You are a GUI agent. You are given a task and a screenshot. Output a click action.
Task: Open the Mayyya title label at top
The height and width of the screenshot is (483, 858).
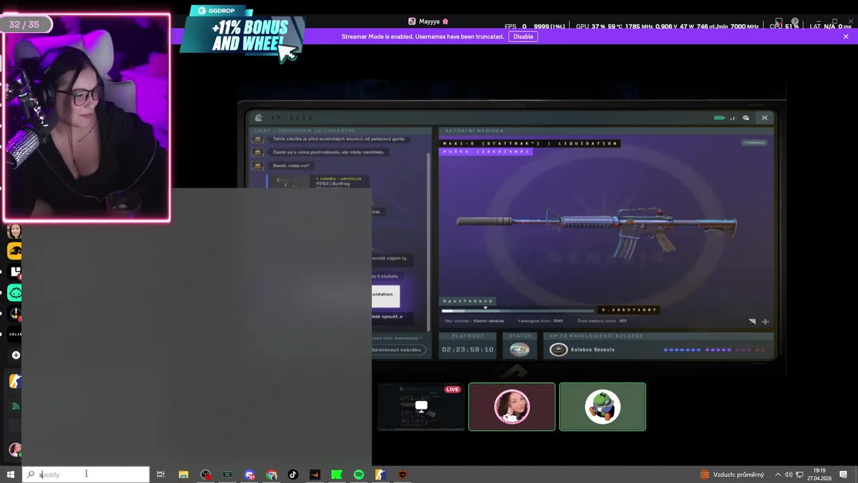(x=428, y=21)
